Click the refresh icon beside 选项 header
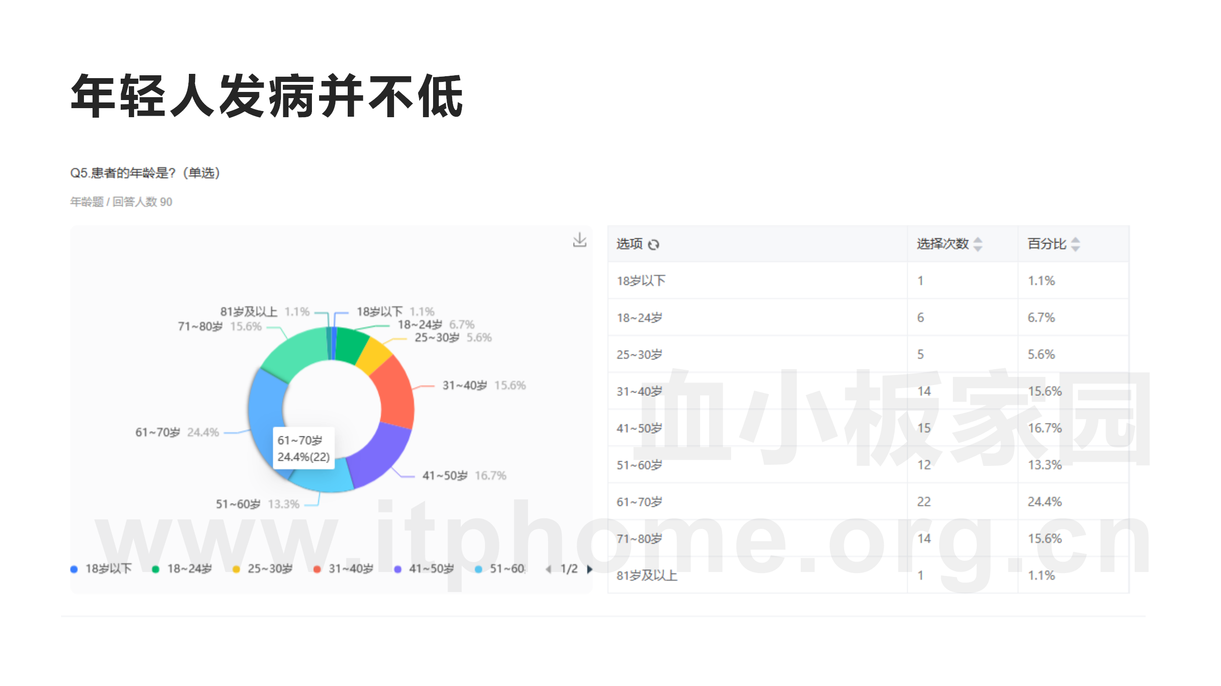1221x686 pixels. (654, 244)
